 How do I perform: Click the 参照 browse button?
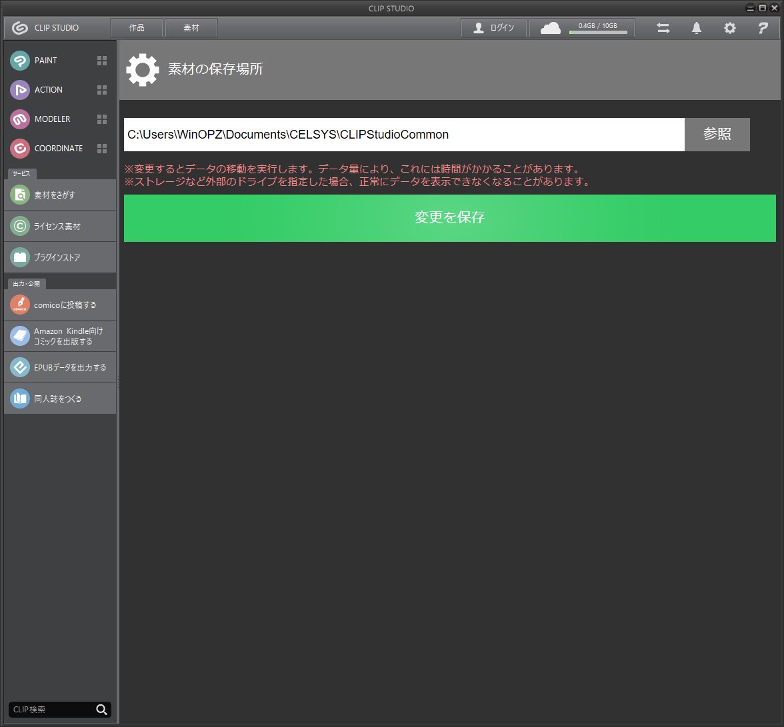717,135
